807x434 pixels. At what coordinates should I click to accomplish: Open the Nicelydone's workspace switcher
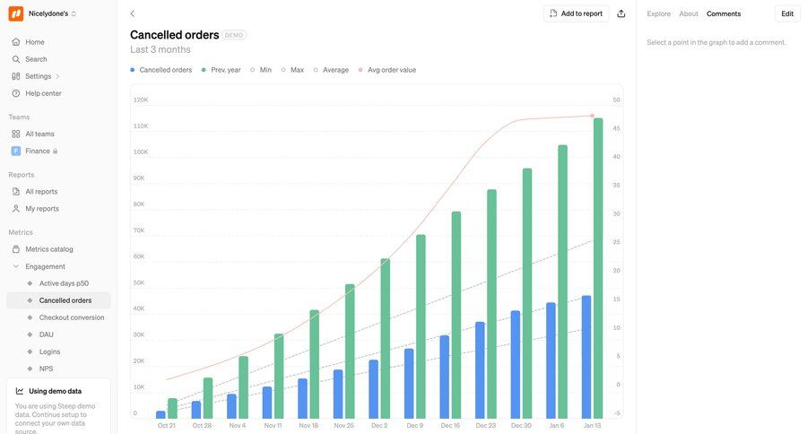52,14
